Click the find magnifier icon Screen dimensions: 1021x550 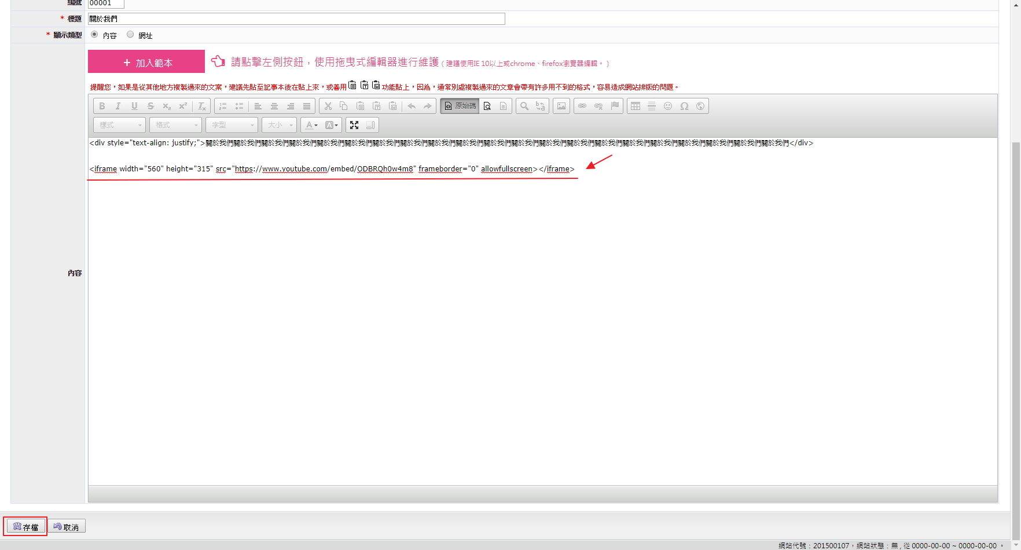(x=524, y=106)
